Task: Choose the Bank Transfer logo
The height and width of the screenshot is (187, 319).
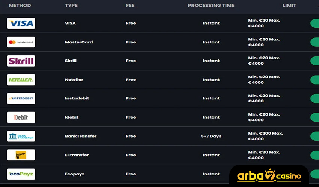Action: click(x=21, y=136)
